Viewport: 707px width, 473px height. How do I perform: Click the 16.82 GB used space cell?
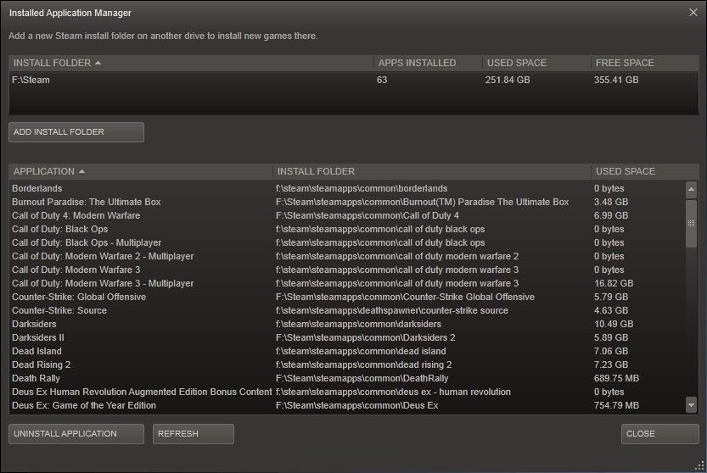tap(614, 283)
